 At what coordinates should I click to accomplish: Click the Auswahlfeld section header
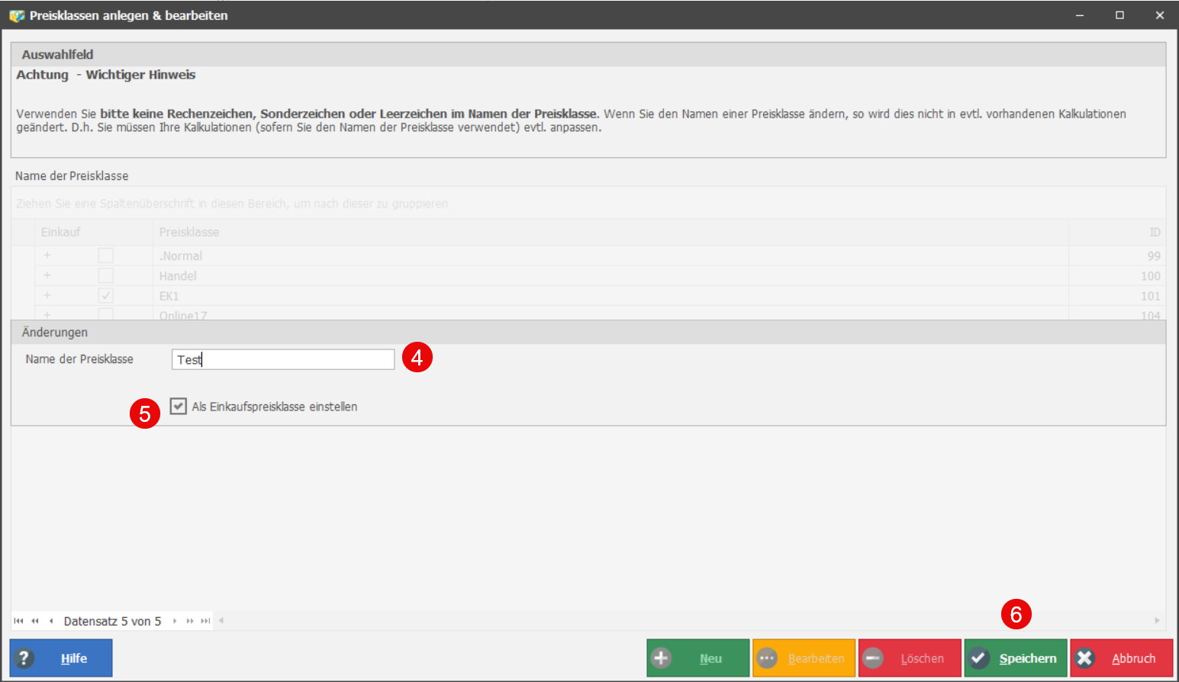point(588,54)
